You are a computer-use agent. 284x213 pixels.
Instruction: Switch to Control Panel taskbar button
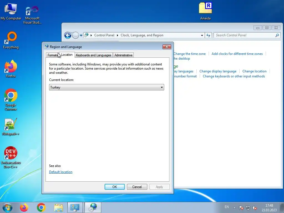pos(75,207)
